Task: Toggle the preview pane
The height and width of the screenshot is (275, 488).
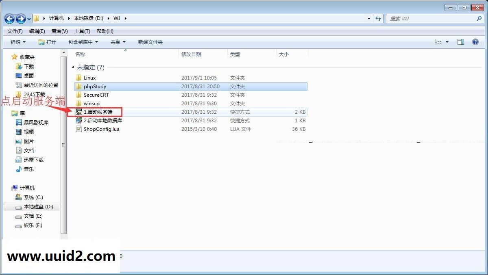Action: tap(461, 41)
